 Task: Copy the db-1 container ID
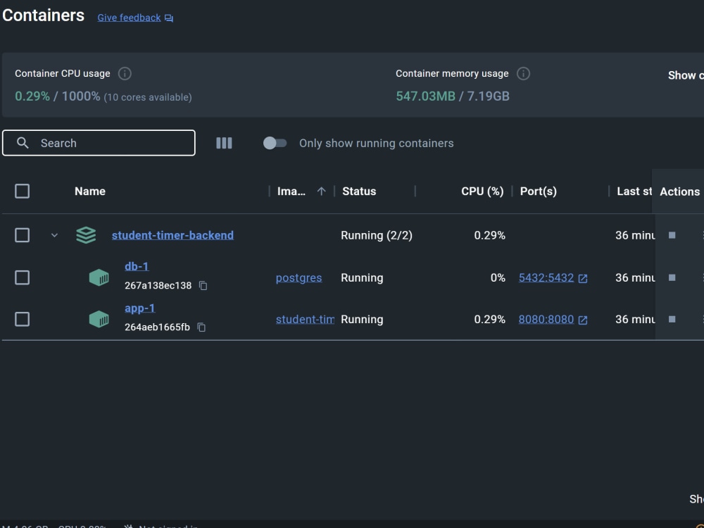pyautogui.click(x=203, y=286)
